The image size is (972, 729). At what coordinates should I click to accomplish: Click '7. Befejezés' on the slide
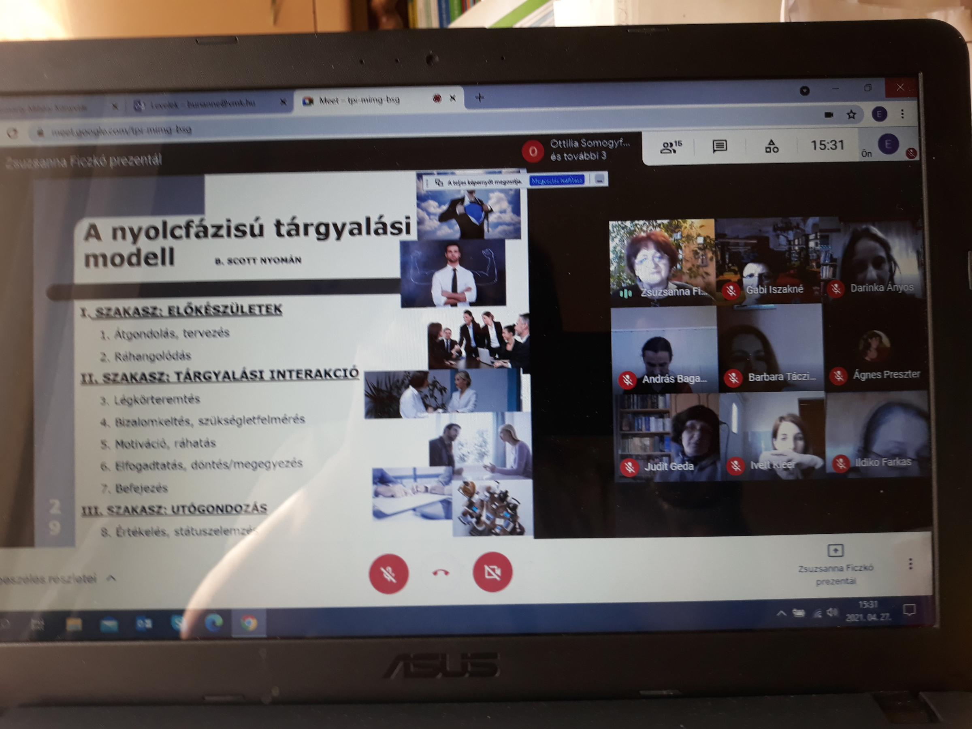point(134,488)
